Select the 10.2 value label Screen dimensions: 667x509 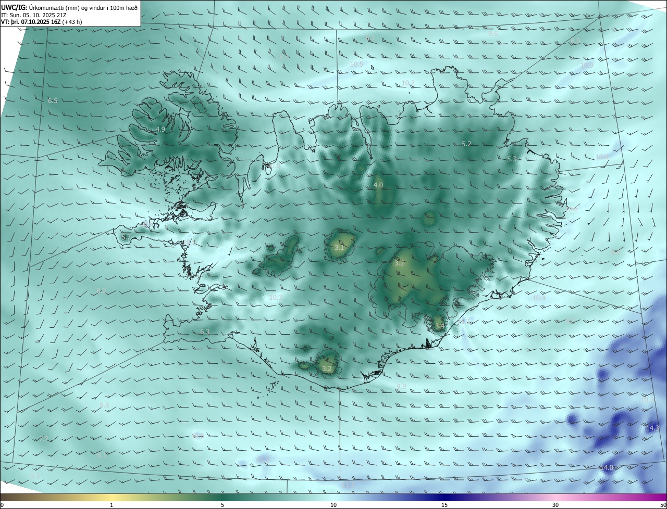point(408,83)
